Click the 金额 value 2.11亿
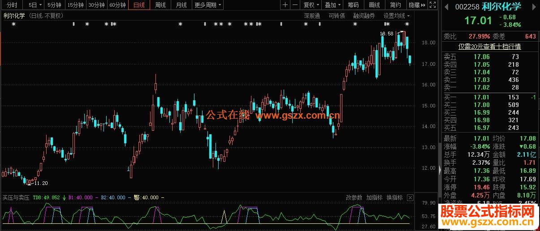Viewport: 540px width, 231px height. [527, 154]
